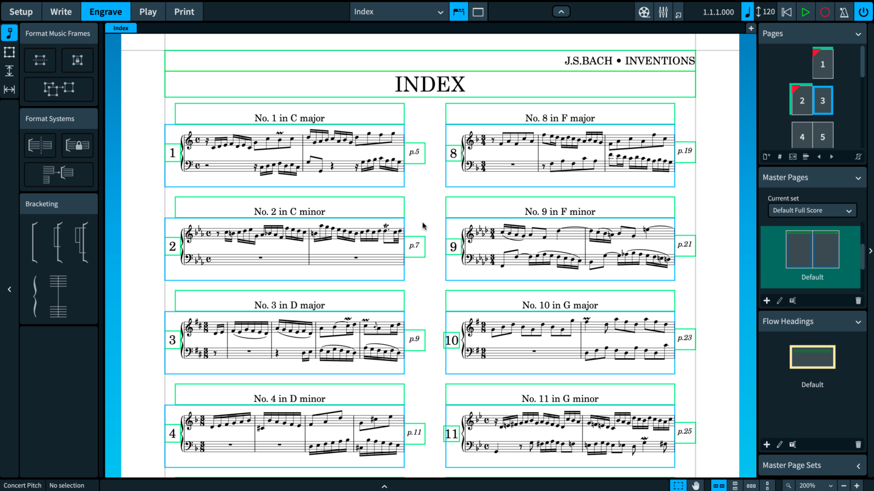This screenshot has height=491, width=874.
Task: Toggle the Activate Project power button
Action: [863, 12]
